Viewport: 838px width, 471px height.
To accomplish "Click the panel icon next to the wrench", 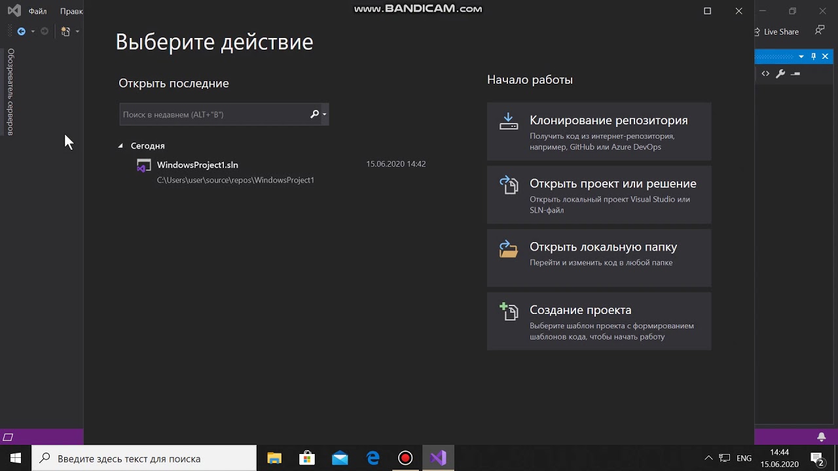I will [x=795, y=74].
